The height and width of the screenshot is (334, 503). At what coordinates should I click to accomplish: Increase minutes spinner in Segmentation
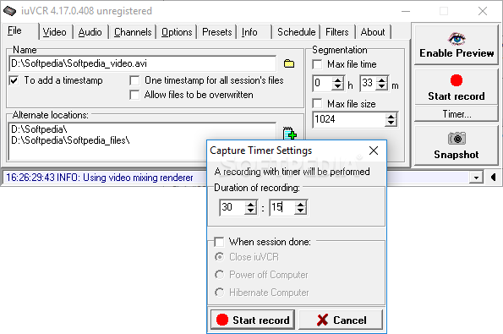pyautogui.click(x=382, y=79)
